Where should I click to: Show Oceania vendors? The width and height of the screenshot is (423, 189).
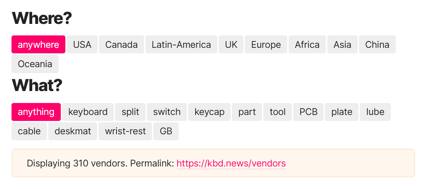[35, 64]
